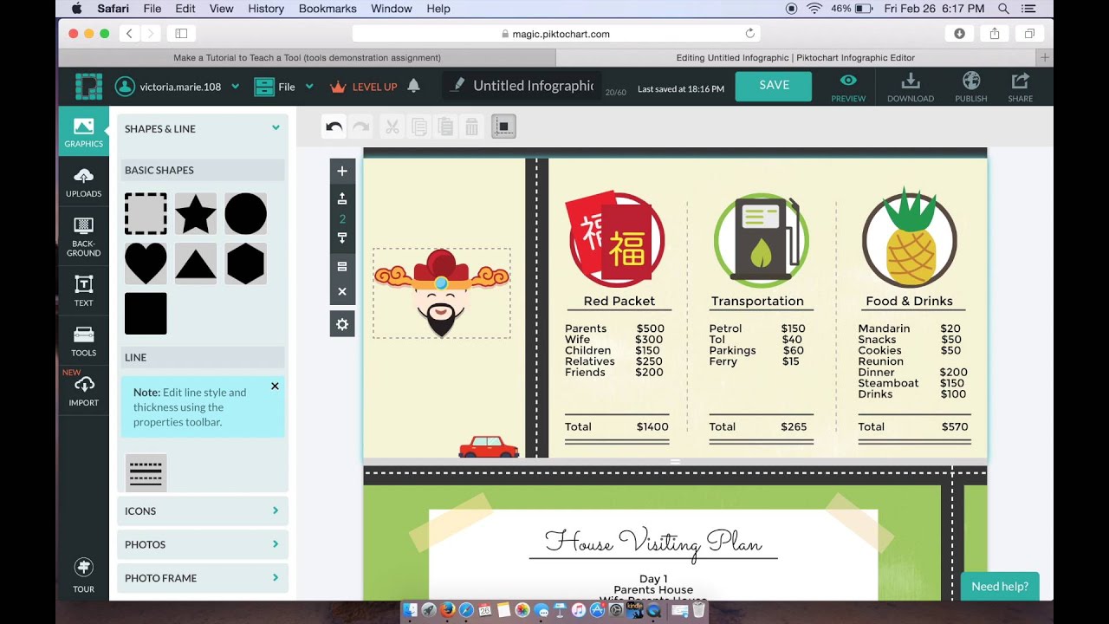This screenshot has height=624, width=1109.
Task: Open the Import panel
Action: [x=83, y=391]
